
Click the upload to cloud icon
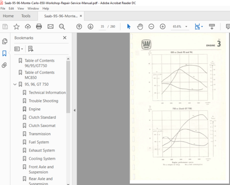(28, 26)
